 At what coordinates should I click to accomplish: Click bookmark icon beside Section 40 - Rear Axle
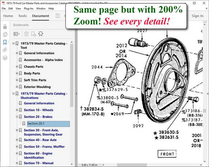click(20, 140)
